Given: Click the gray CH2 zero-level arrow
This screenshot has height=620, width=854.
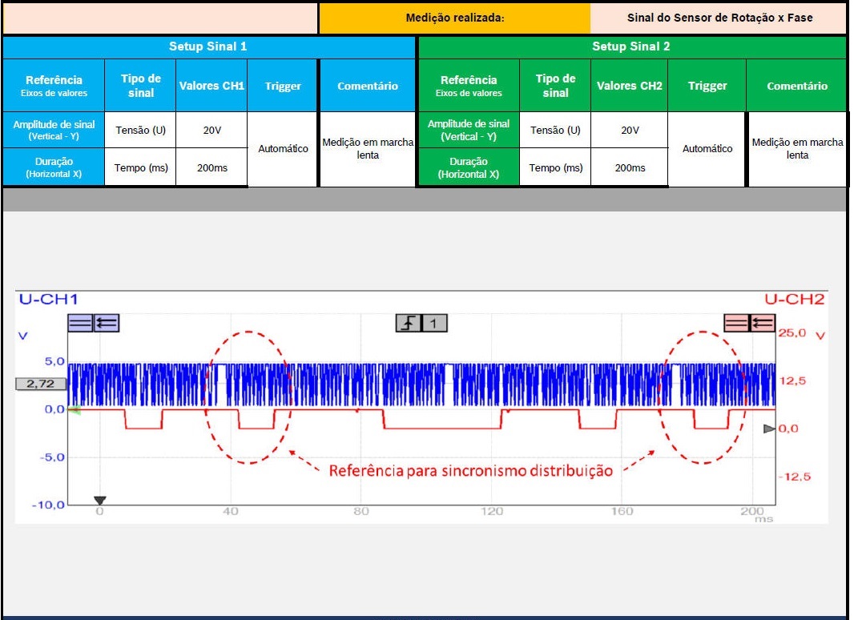Looking at the screenshot, I should tap(769, 429).
